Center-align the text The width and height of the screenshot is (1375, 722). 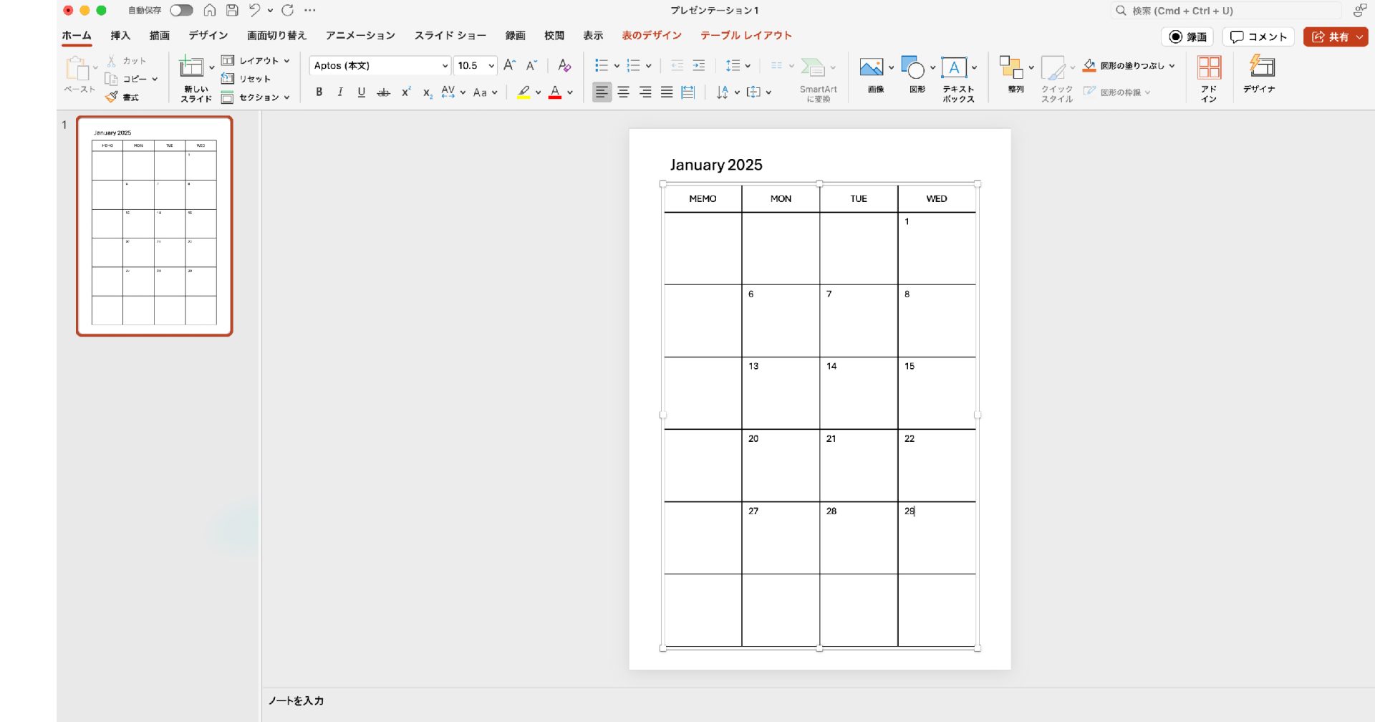[624, 92]
